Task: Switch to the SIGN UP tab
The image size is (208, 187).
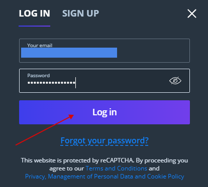Action: (80, 14)
